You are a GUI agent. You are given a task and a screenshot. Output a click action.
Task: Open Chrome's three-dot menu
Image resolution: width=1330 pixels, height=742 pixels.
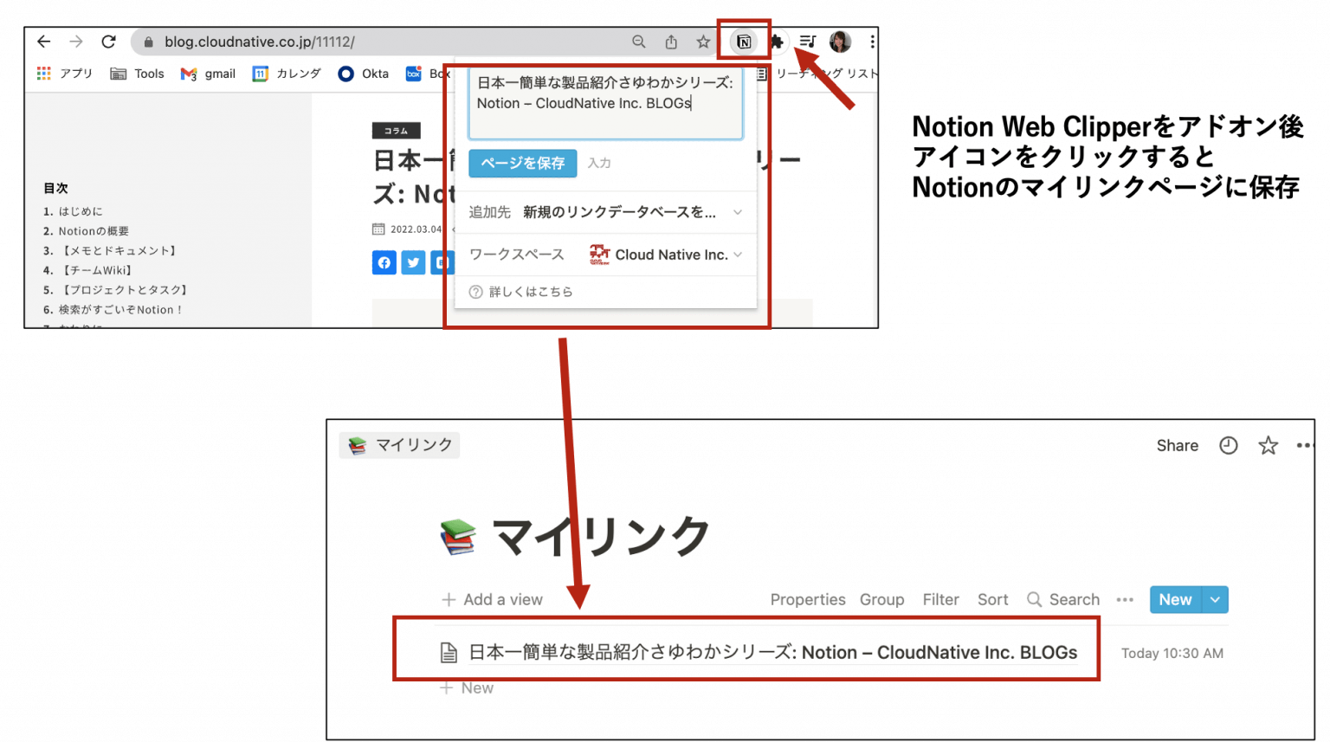point(872,41)
